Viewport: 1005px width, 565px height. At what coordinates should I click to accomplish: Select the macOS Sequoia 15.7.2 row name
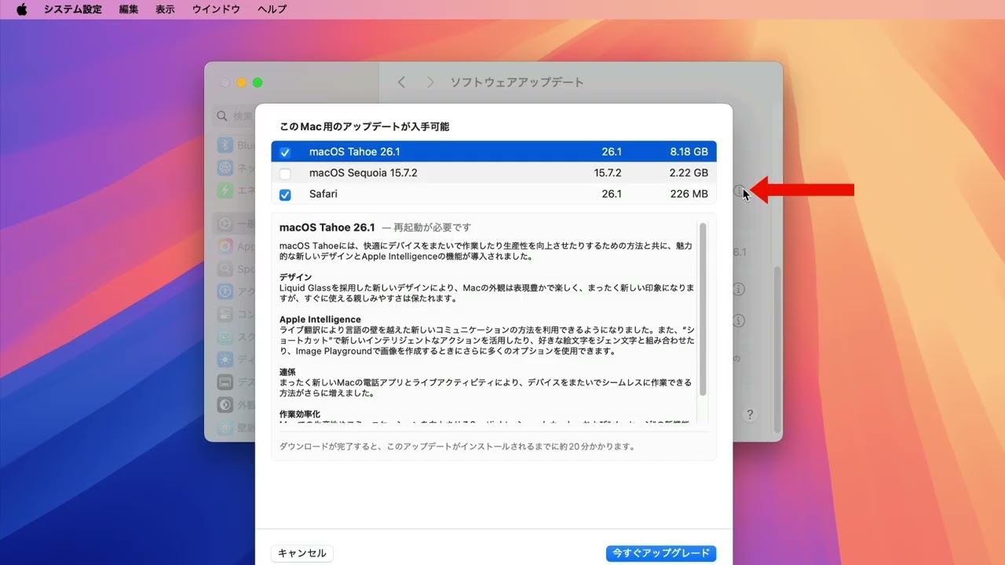point(364,173)
